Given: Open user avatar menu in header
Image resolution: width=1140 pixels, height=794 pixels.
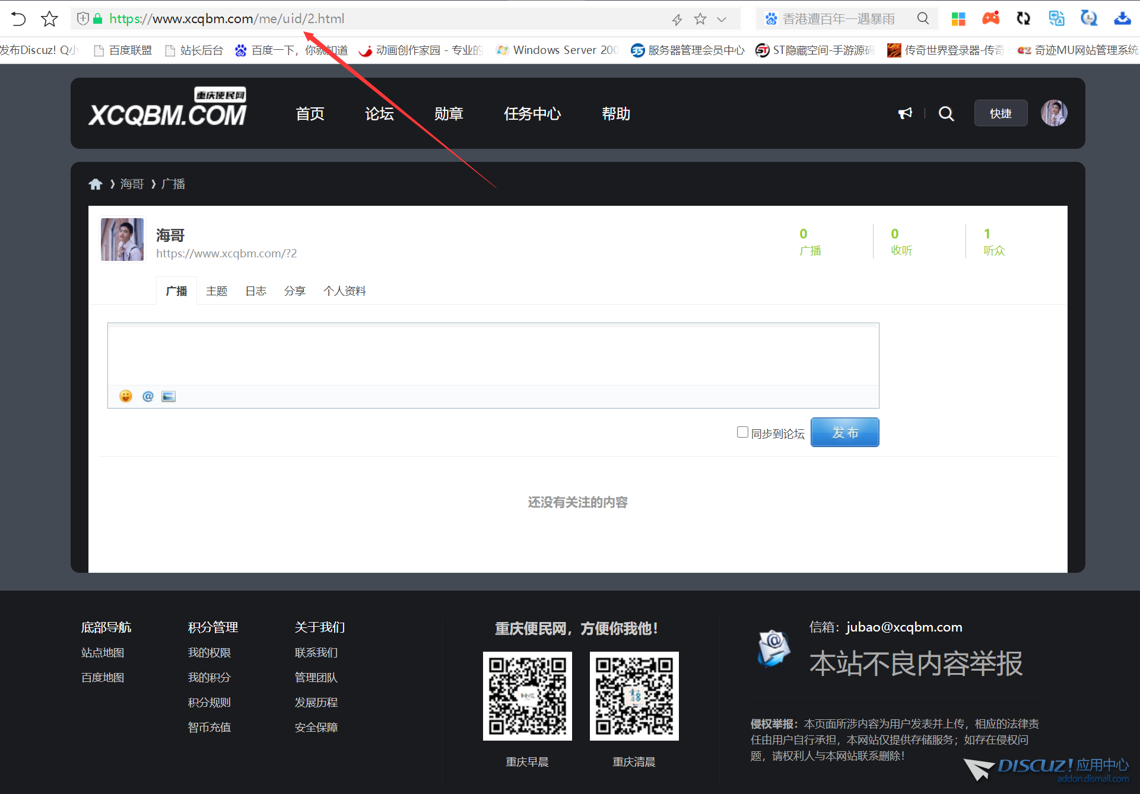Looking at the screenshot, I should click(1054, 113).
